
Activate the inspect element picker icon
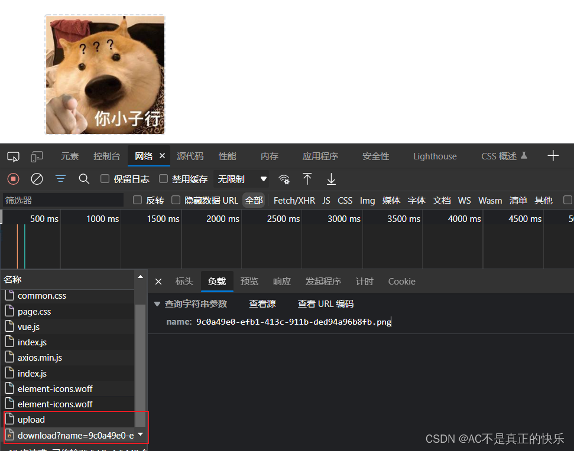pos(13,157)
